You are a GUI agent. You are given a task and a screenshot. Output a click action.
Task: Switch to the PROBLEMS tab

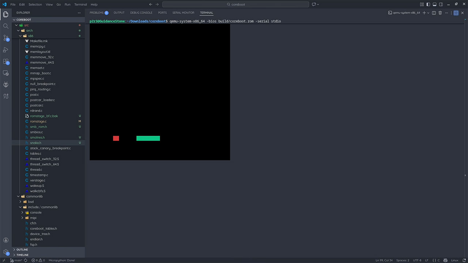96,12
